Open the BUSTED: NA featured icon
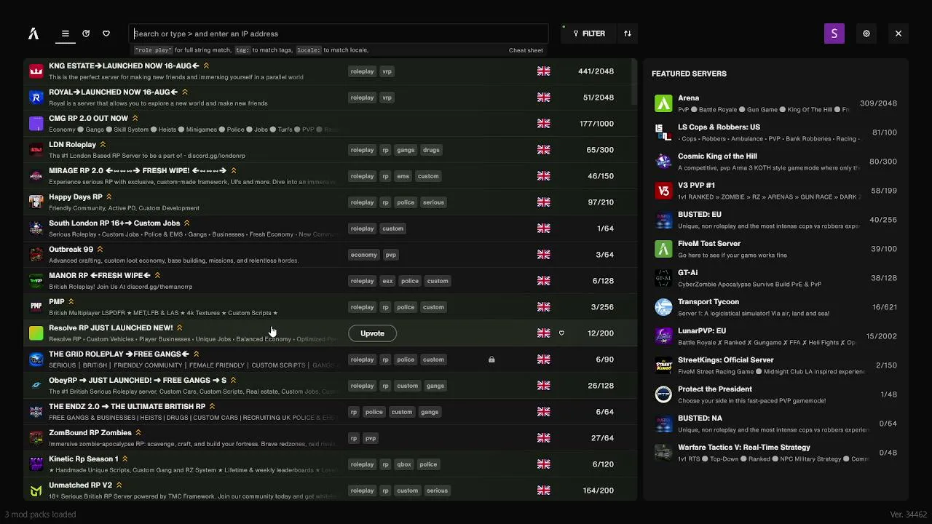 [x=663, y=424]
